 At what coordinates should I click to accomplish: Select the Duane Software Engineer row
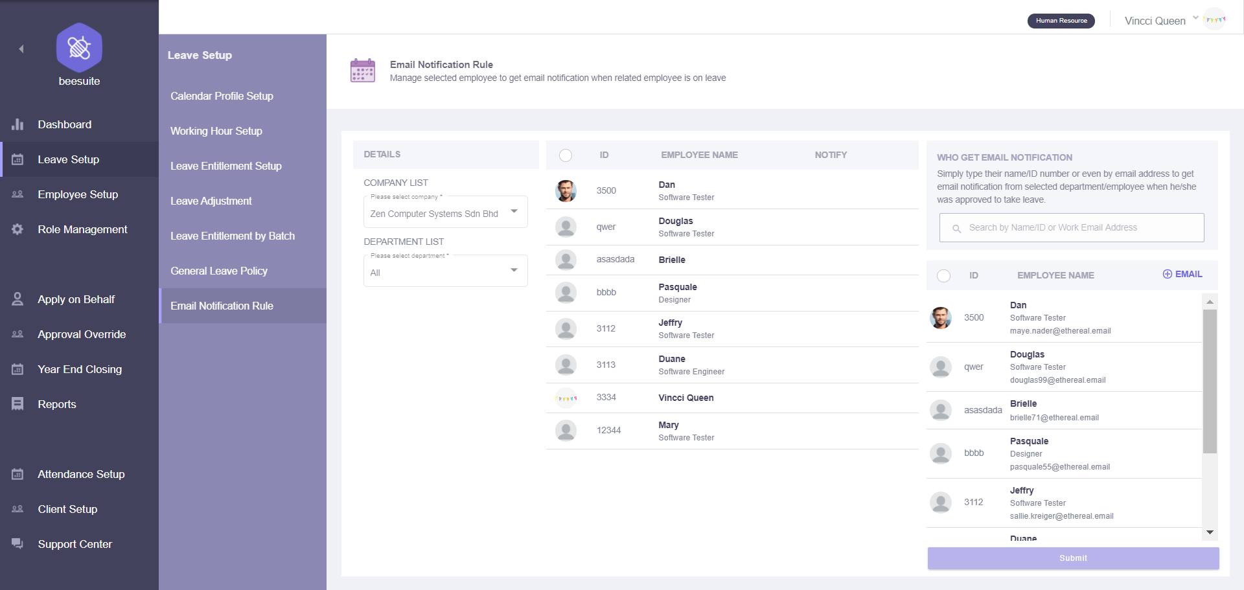(732, 365)
